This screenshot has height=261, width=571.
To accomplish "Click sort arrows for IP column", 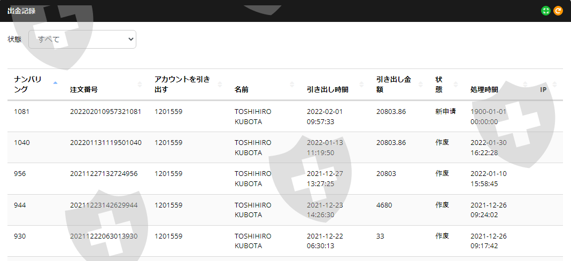I will (555, 85).
